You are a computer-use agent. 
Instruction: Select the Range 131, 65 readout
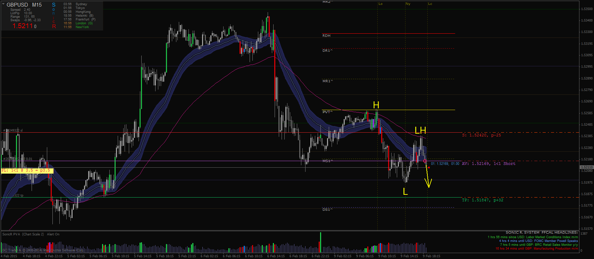tap(23, 17)
